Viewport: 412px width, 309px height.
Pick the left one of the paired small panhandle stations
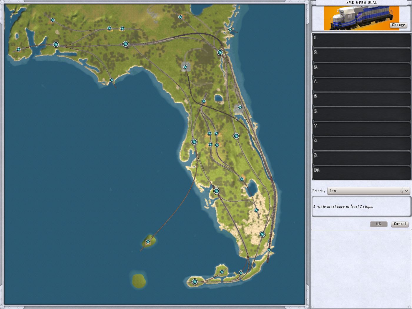pos(109,28)
